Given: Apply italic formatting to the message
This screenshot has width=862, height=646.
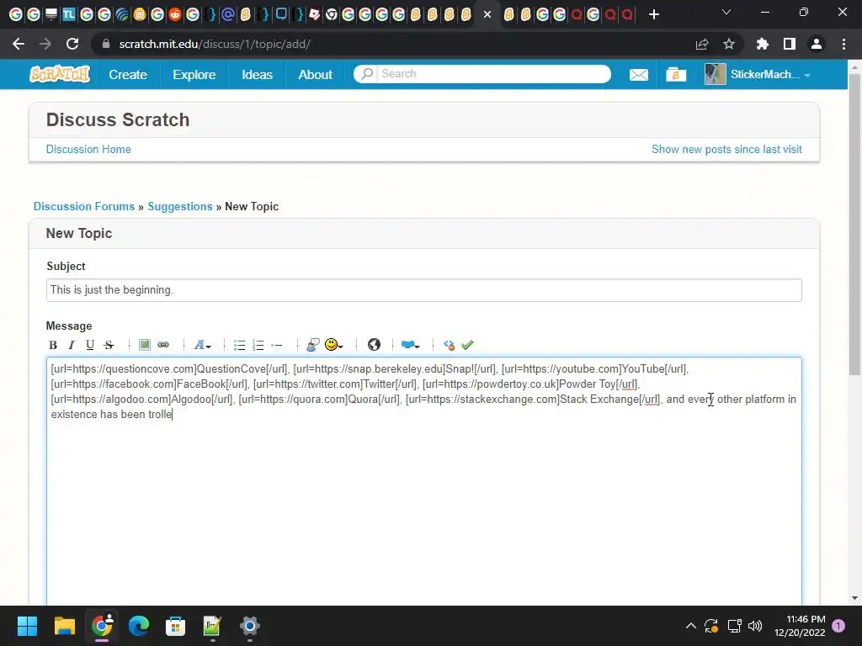Looking at the screenshot, I should [71, 345].
